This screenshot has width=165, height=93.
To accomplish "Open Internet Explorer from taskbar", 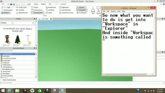I will [x=10, y=91].
